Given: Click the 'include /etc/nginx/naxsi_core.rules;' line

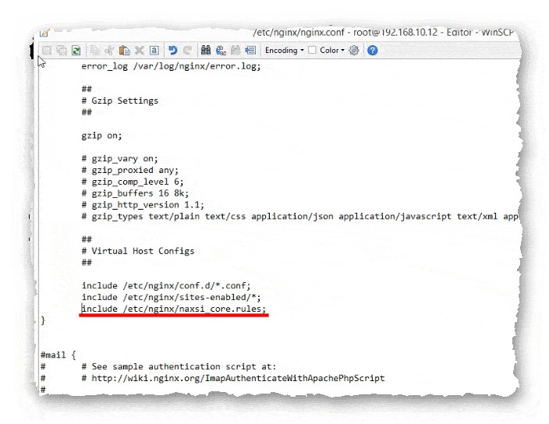Looking at the screenshot, I should coord(174,309).
